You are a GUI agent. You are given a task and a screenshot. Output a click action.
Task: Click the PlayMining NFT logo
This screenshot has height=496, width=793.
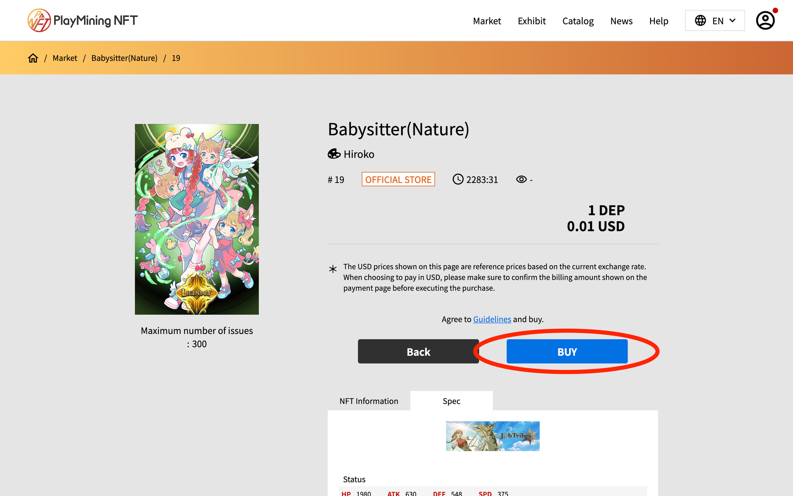[x=82, y=21]
